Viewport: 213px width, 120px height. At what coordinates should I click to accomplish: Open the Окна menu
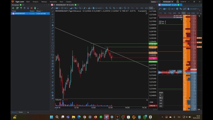click(x=61, y=2)
